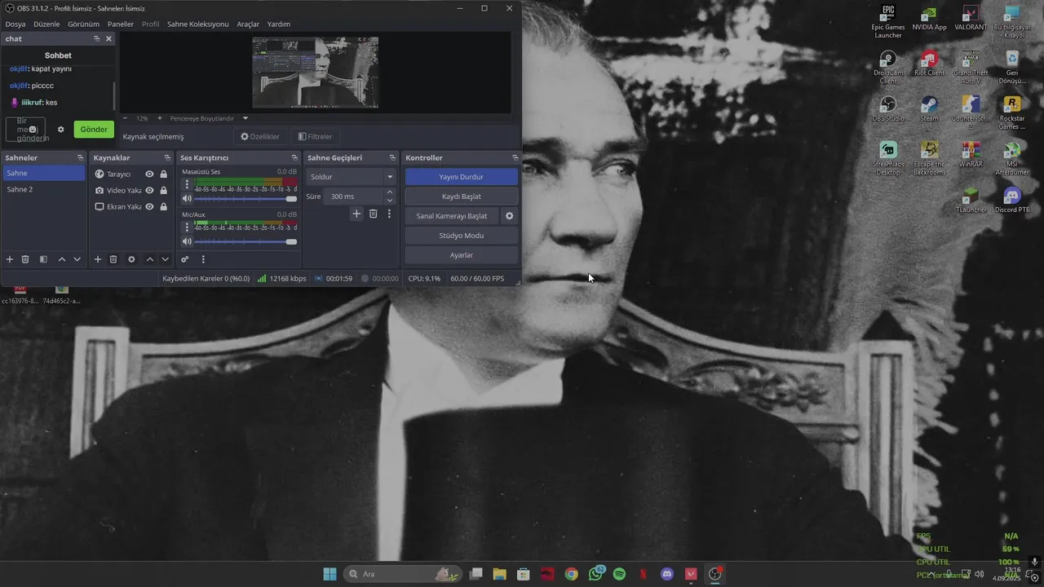Toggle lock on Ekran Yaka source

click(x=163, y=206)
